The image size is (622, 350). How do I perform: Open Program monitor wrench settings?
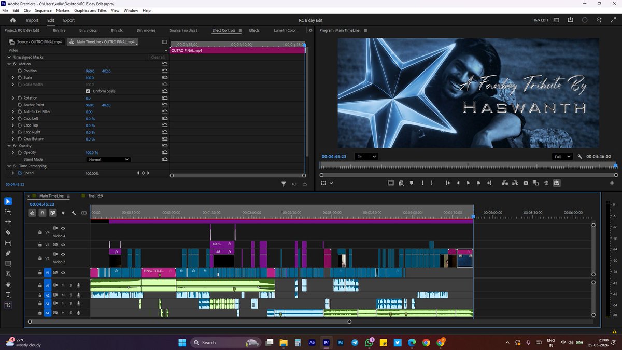(580, 156)
